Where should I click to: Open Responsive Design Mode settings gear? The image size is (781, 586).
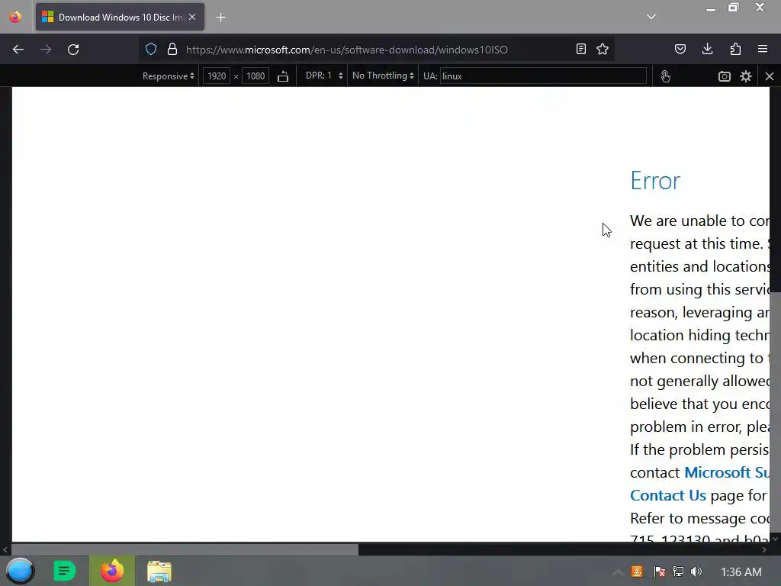pyautogui.click(x=746, y=76)
